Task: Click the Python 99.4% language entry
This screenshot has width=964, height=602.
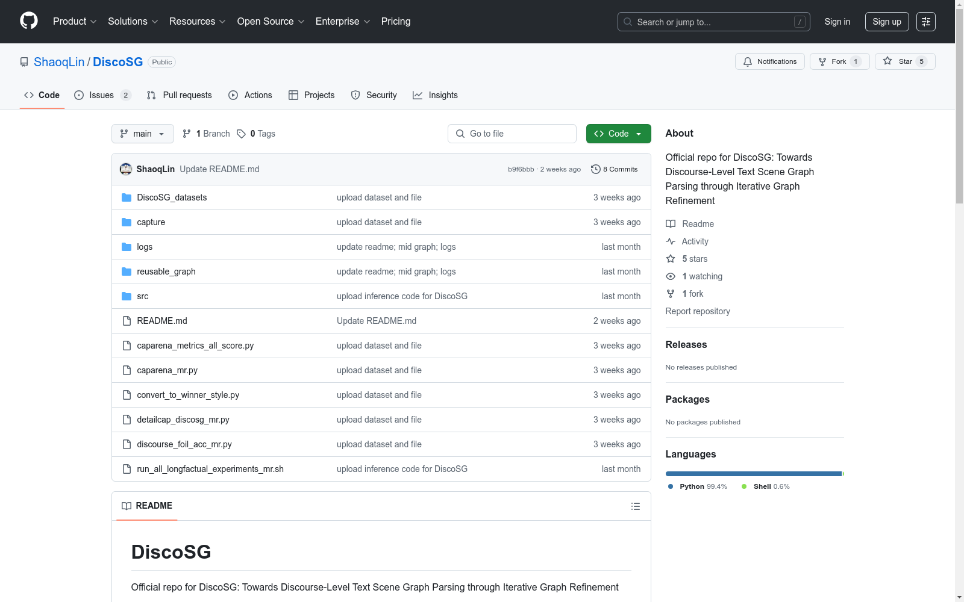Action: (698, 486)
